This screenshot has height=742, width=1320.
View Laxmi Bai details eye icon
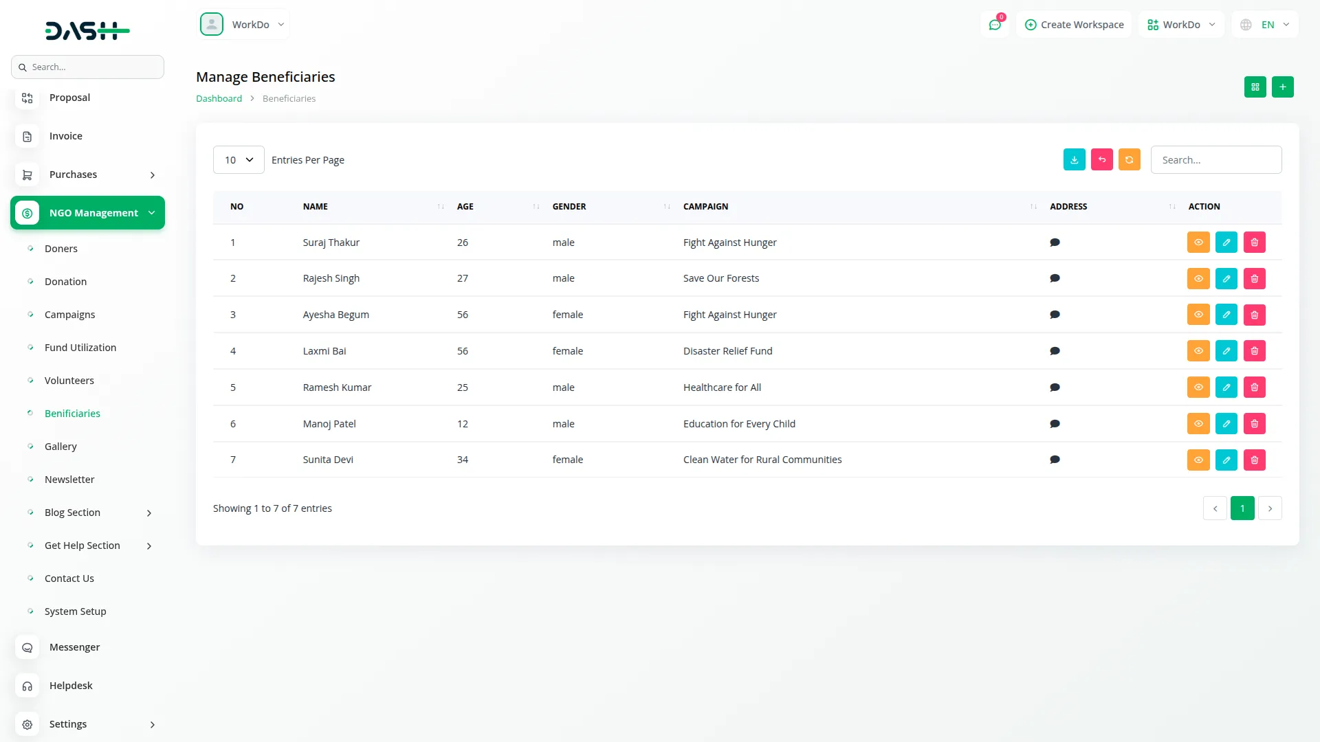click(x=1198, y=351)
